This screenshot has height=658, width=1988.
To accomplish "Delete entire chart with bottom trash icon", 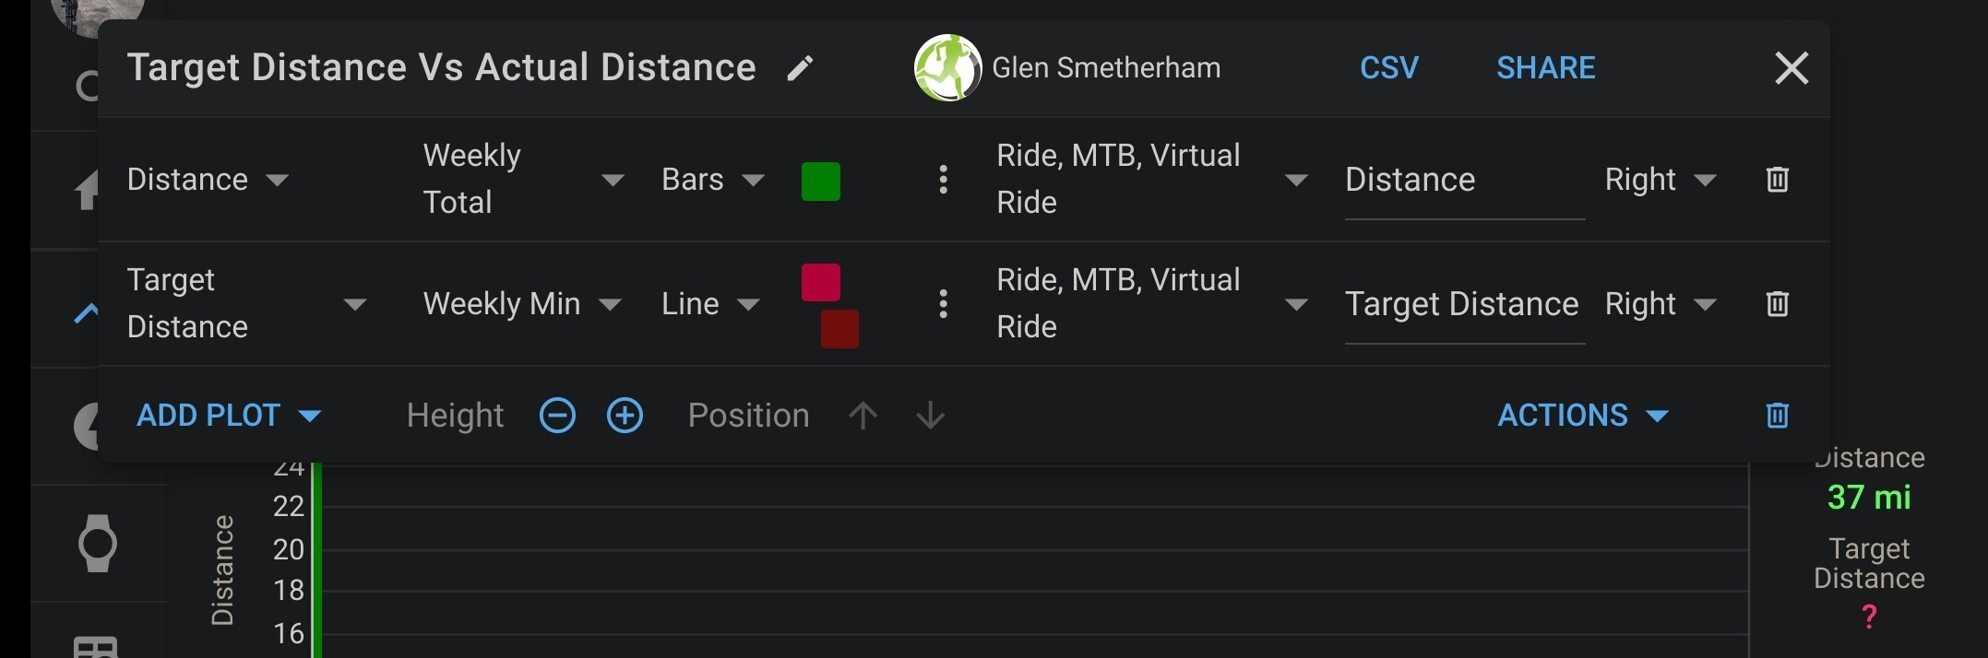I will 1777,416.
